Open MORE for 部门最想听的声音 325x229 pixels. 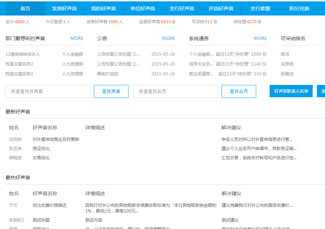(77, 38)
